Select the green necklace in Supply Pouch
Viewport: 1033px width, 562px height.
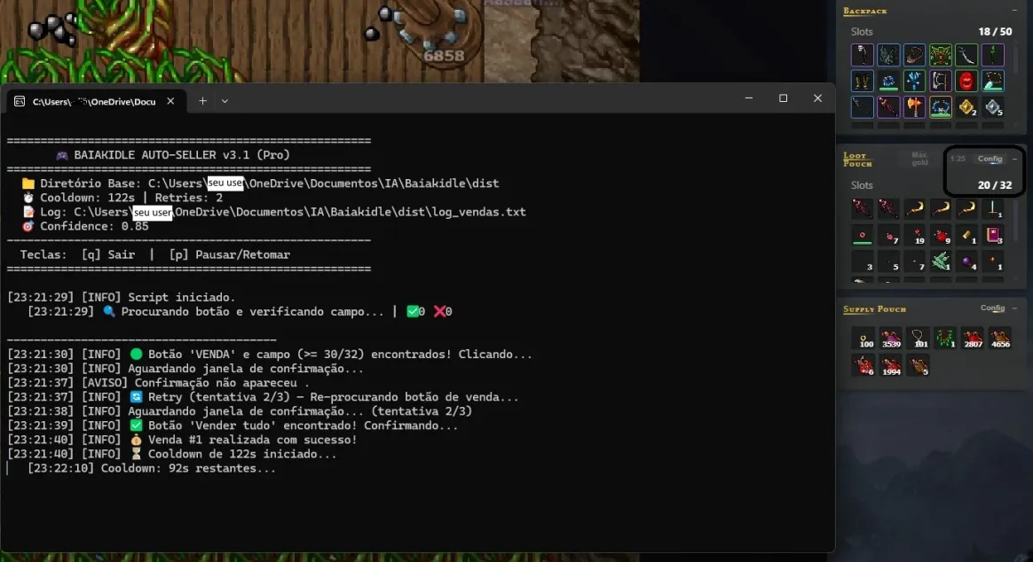tap(945, 339)
